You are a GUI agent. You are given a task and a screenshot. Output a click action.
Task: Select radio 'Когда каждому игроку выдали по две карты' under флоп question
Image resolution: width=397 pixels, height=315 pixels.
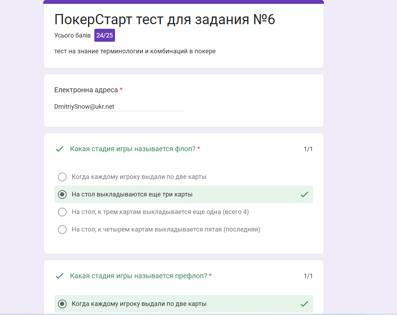tap(62, 177)
